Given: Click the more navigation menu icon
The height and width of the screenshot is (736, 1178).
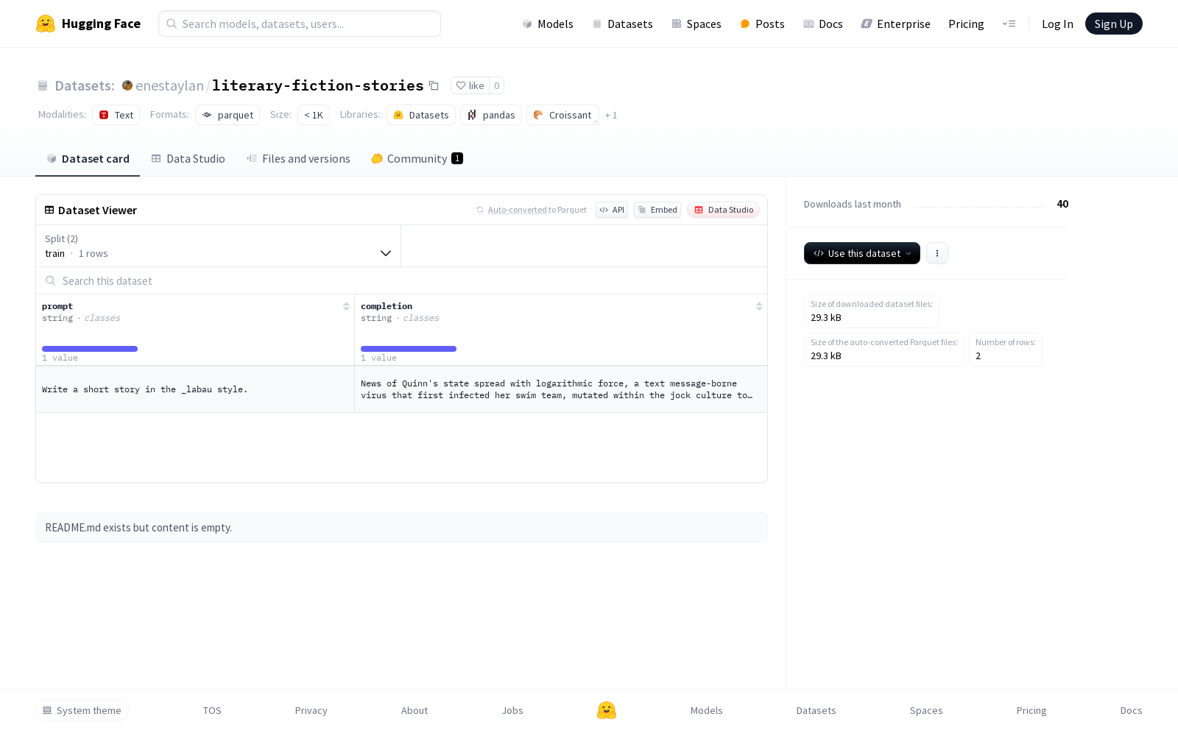Looking at the screenshot, I should coord(1009,24).
